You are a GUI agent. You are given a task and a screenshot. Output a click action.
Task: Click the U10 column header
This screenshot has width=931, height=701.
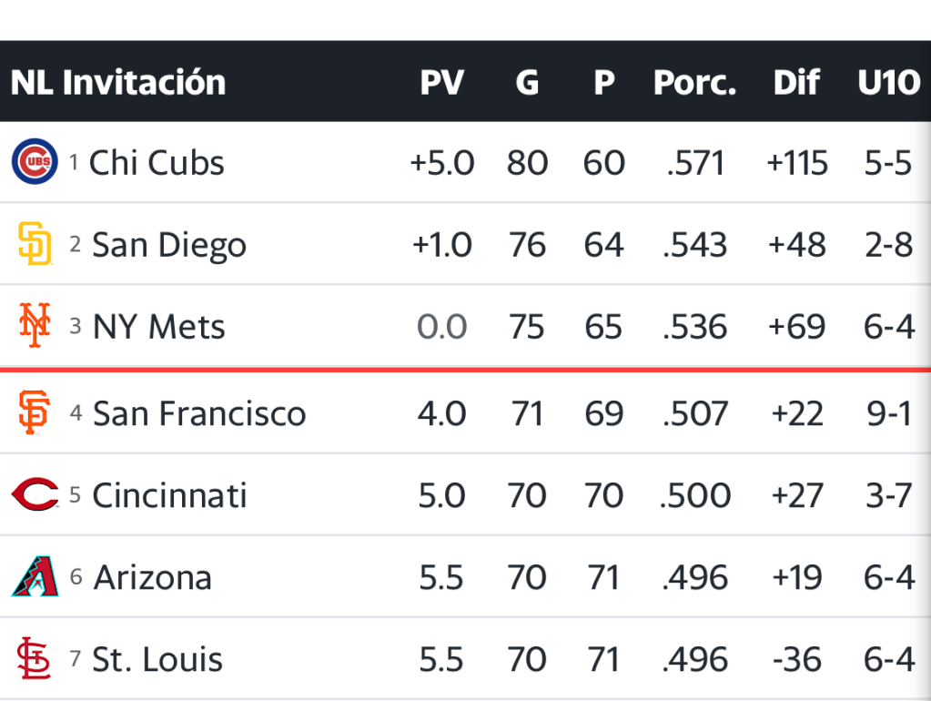coord(888,83)
